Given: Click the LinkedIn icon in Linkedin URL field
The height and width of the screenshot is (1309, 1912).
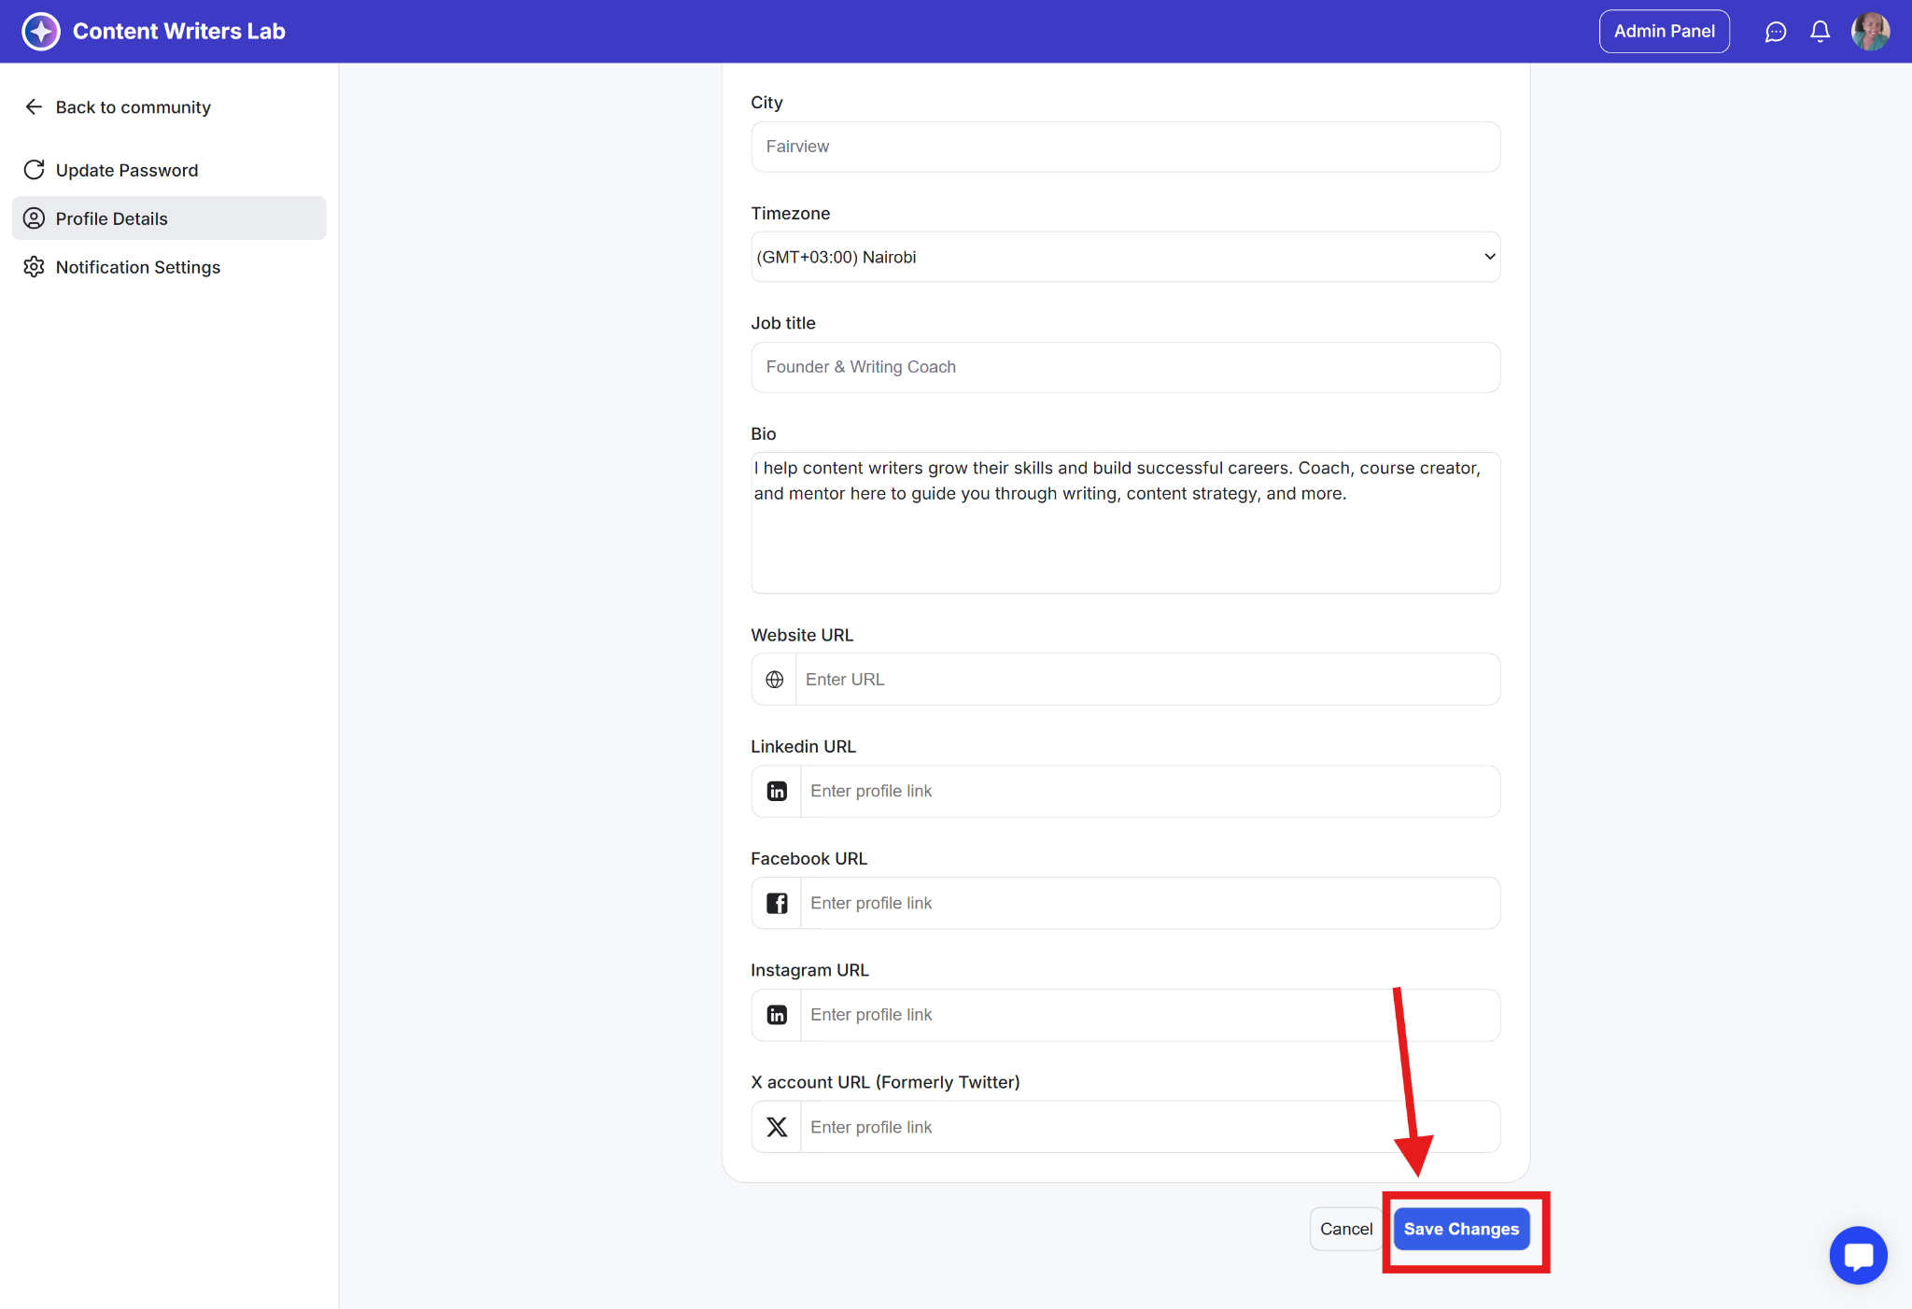Looking at the screenshot, I should click(x=777, y=792).
